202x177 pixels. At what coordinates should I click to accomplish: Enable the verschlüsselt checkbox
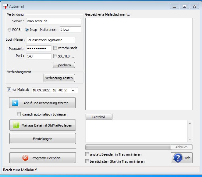point(55,48)
